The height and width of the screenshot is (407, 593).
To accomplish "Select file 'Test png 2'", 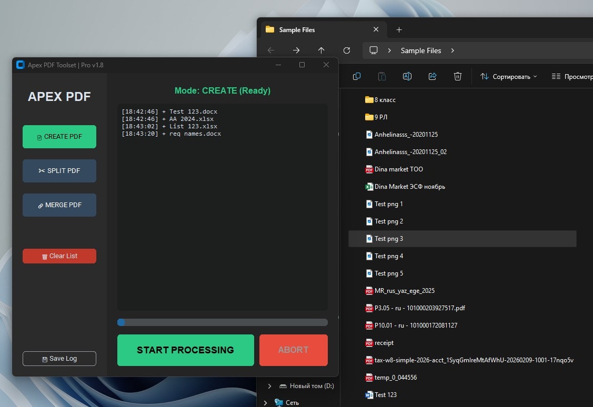I will pyautogui.click(x=462, y=221).
